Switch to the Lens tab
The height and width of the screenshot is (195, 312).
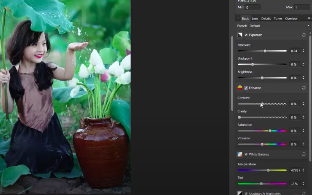[x=255, y=18]
